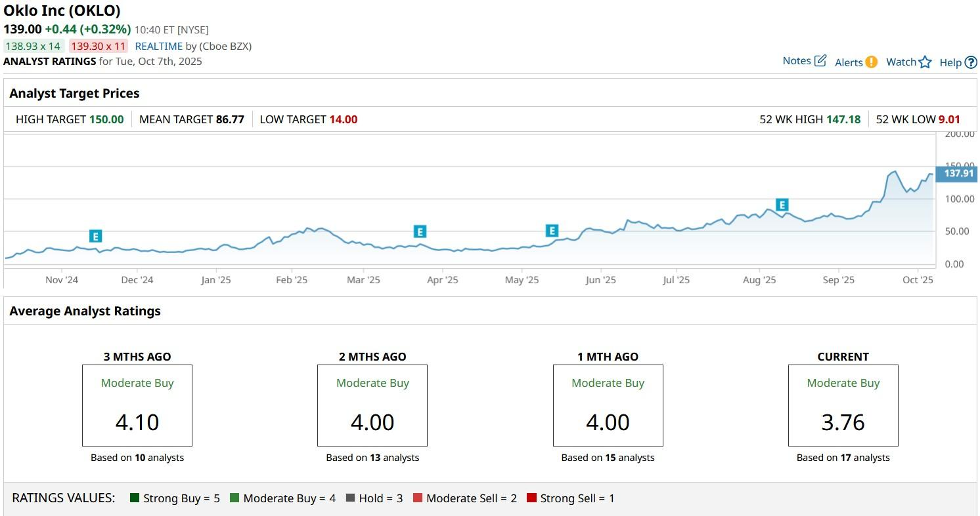Screen dimensions: 980x516
Task: Open the Notes pencil icon
Action: pyautogui.click(x=820, y=61)
